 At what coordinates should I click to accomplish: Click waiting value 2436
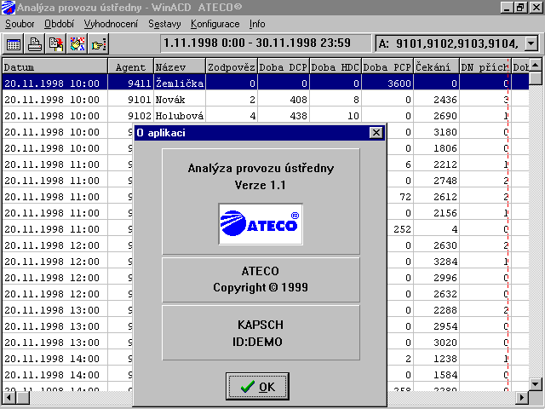[445, 100]
